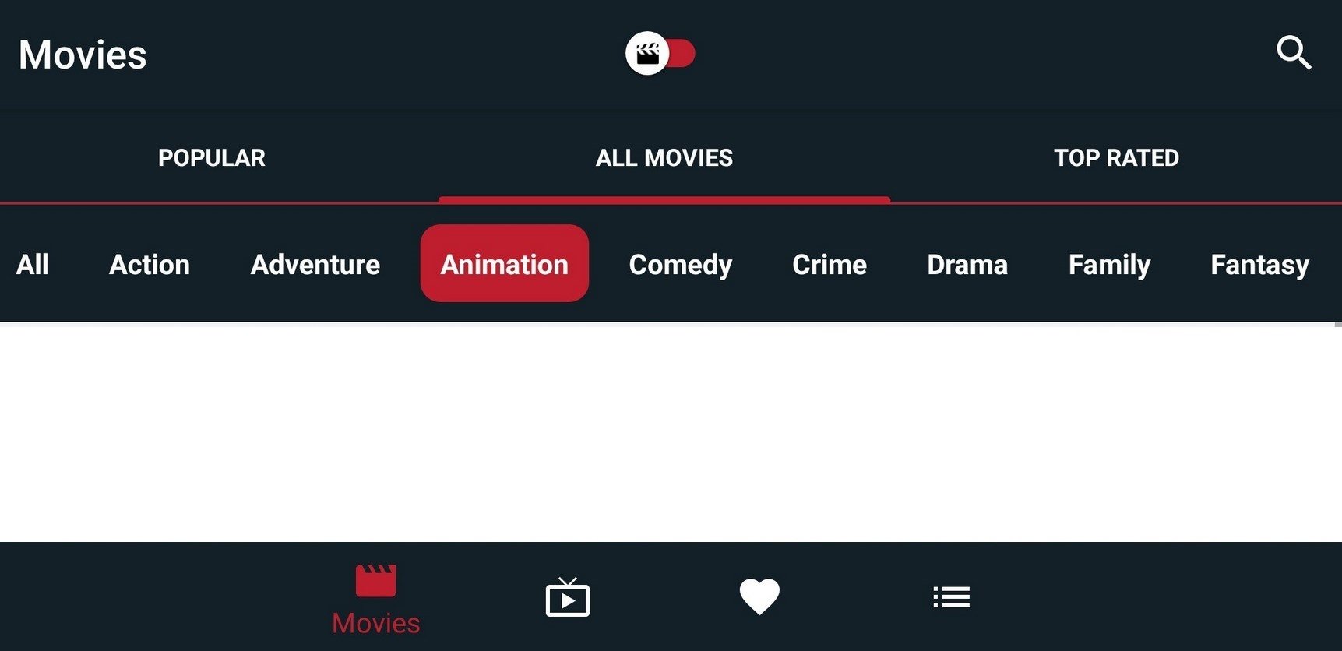
Task: Select the Movies clapperboard bottom tab
Action: tap(375, 600)
